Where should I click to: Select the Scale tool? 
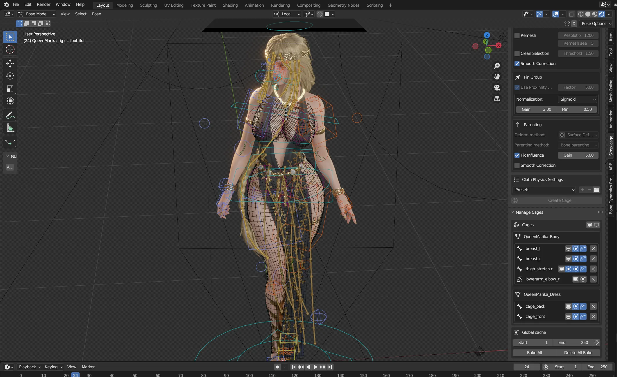10,88
